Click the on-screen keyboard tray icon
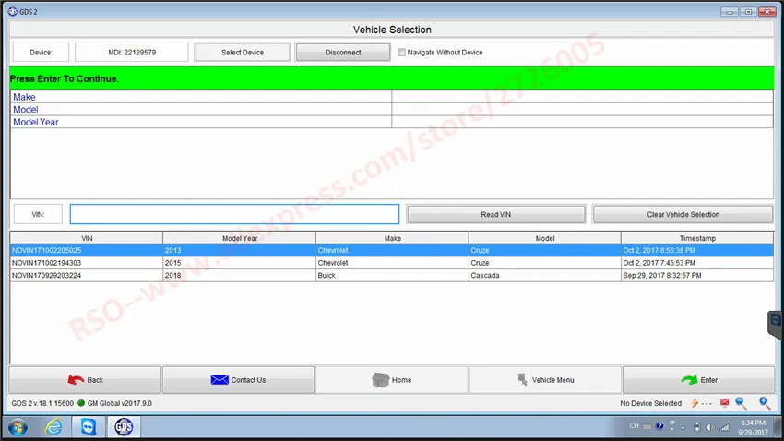This screenshot has height=441, width=784. point(647,427)
